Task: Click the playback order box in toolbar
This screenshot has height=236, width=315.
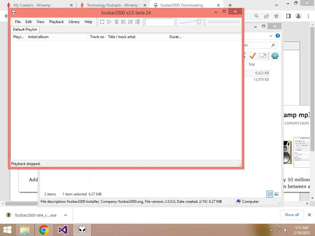Action: [x=159, y=22]
